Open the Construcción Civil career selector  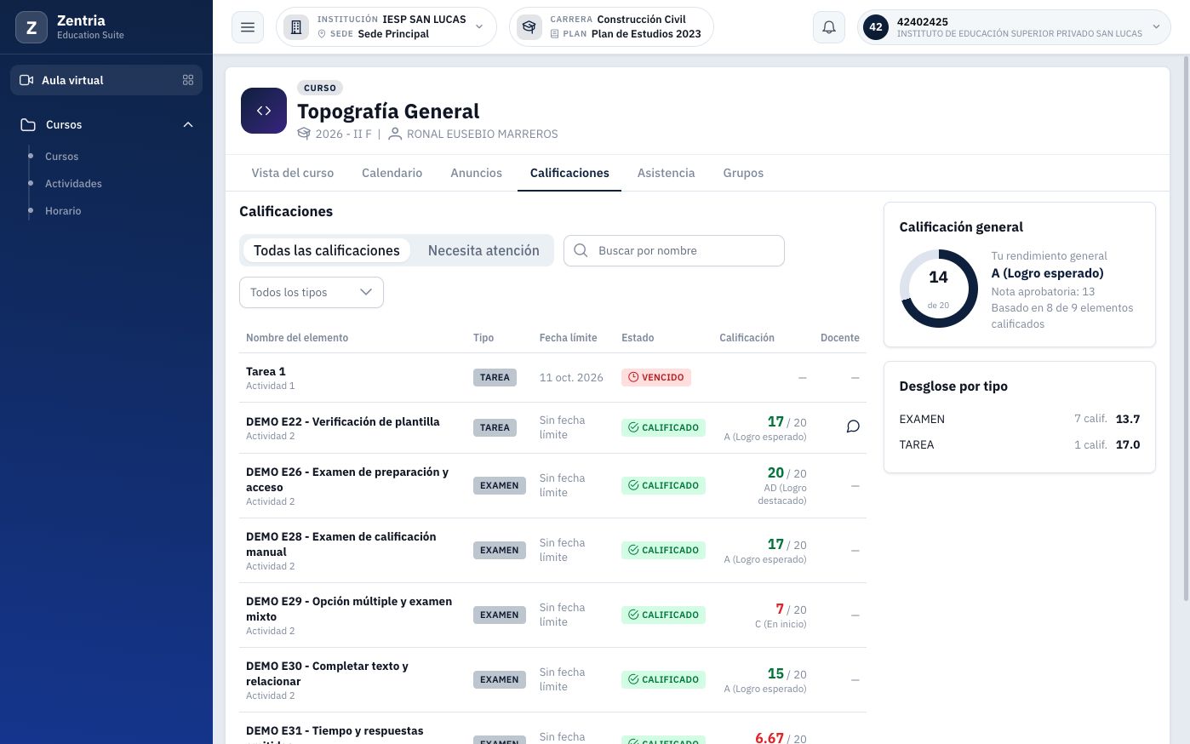[611, 27]
